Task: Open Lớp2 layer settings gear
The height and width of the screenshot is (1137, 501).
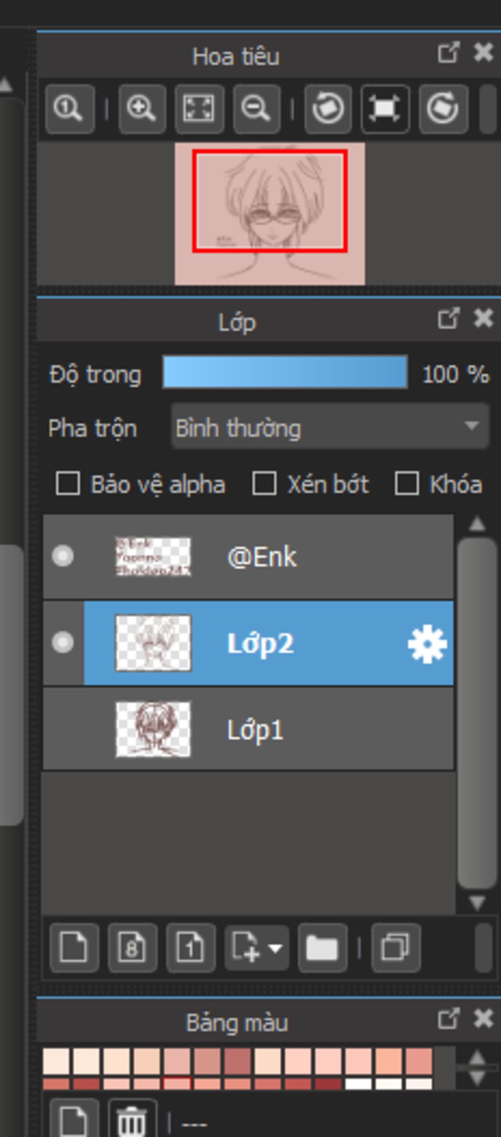Action: [427, 643]
